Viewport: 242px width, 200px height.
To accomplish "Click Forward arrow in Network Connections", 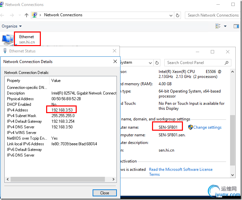I will point(12,15).
